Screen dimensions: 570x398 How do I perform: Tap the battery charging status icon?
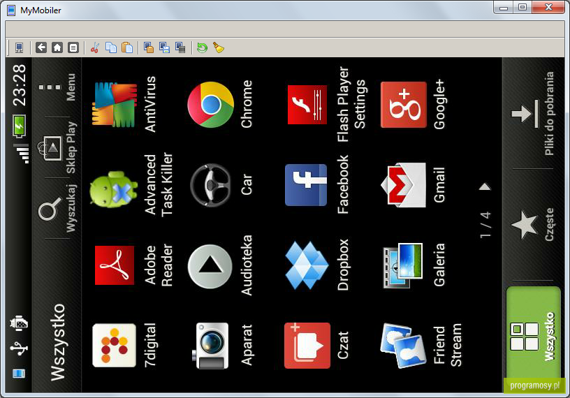point(20,126)
